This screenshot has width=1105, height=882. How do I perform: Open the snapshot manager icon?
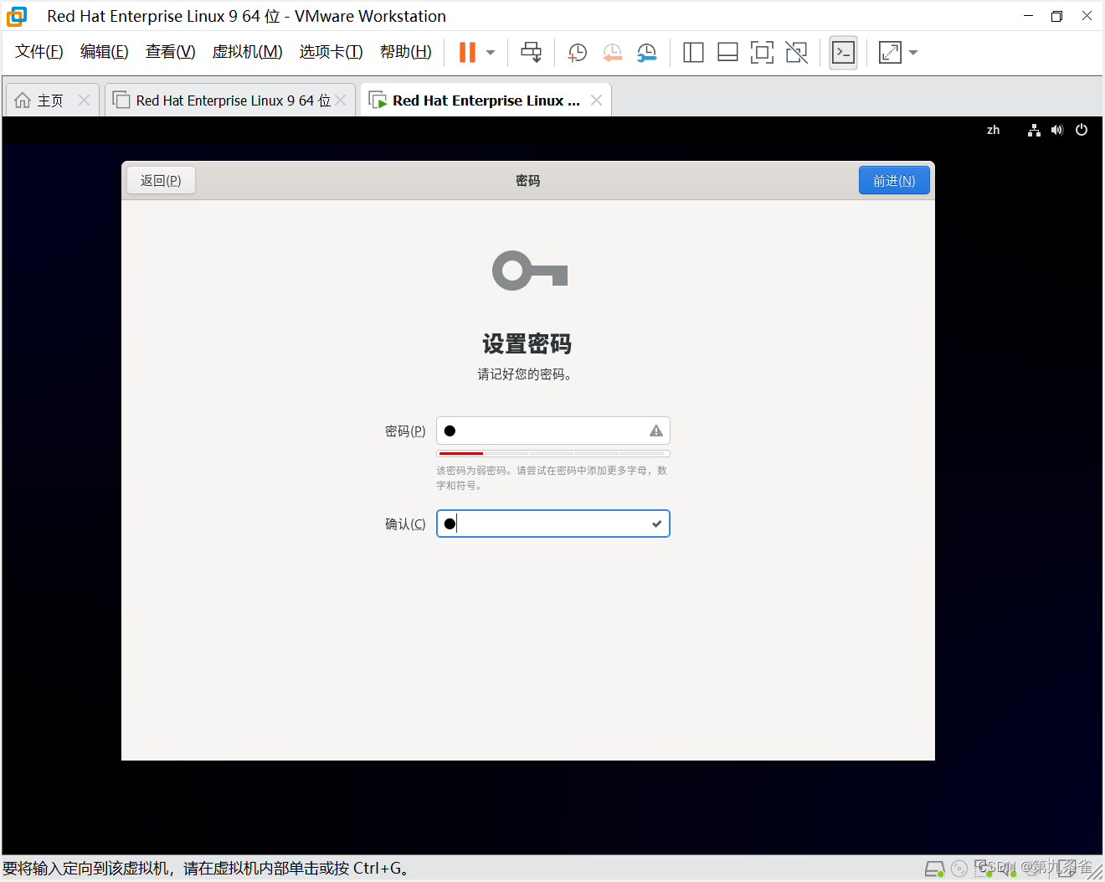point(646,53)
